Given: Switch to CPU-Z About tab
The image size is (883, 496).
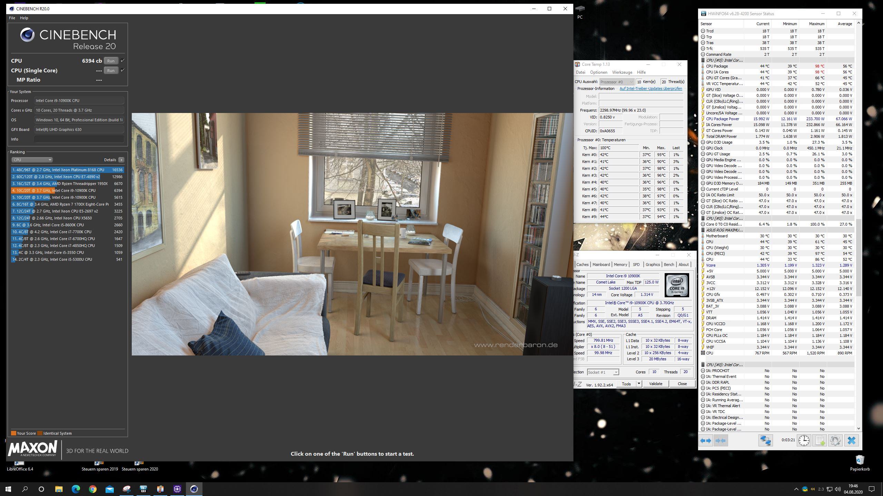Looking at the screenshot, I should 684,265.
